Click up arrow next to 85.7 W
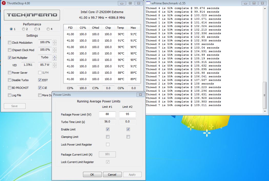Image resolution: width=269 pixels, height=181 pixels. tap(55, 64)
